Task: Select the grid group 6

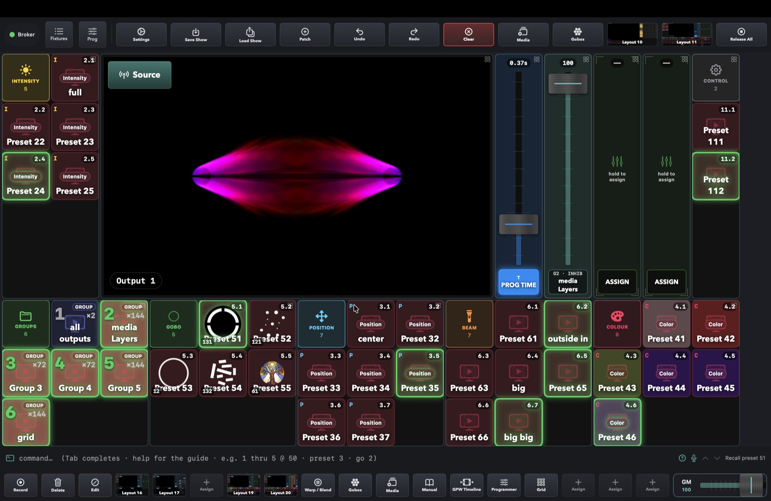Action: pyautogui.click(x=26, y=422)
